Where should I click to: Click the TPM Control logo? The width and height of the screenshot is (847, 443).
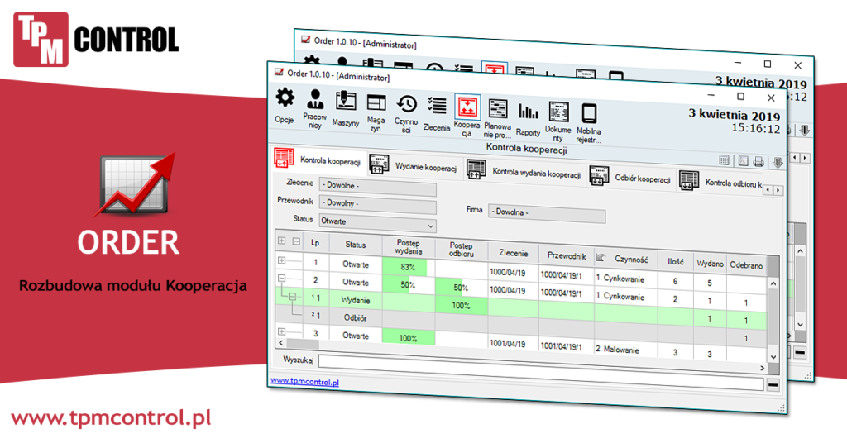[x=96, y=40]
